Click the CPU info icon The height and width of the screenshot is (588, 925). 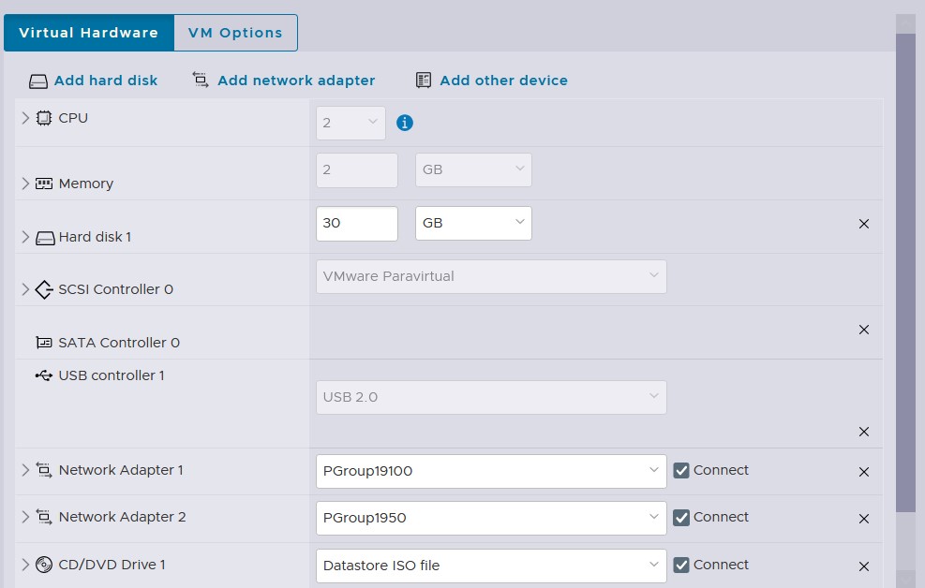click(405, 123)
